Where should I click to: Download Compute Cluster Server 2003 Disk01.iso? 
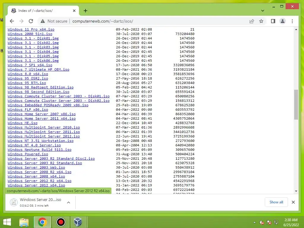[58, 96]
